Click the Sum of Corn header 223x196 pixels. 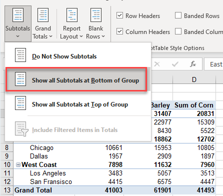[x=194, y=105]
